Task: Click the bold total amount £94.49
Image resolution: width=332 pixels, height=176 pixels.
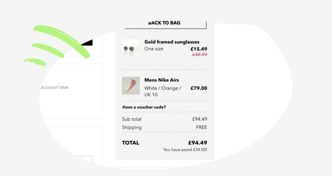Action: 198,143
